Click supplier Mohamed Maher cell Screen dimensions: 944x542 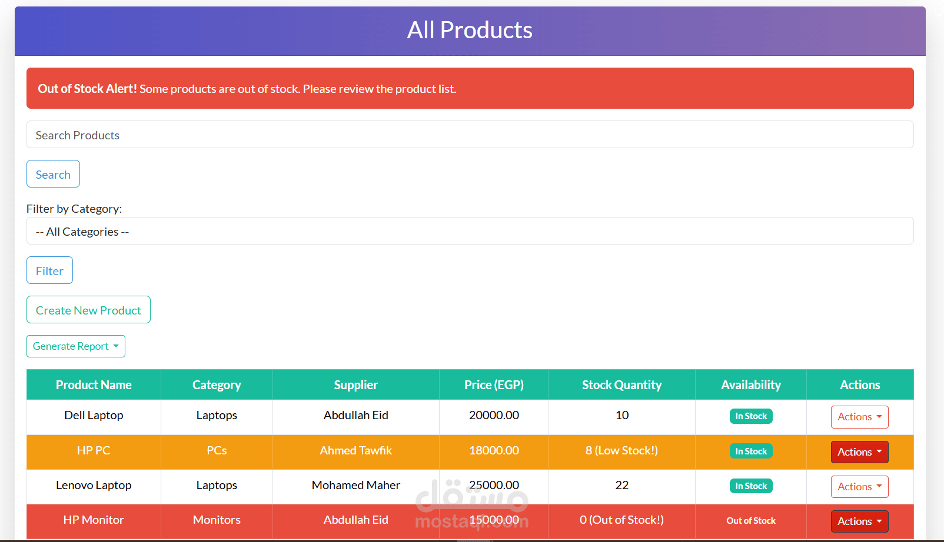pos(356,486)
